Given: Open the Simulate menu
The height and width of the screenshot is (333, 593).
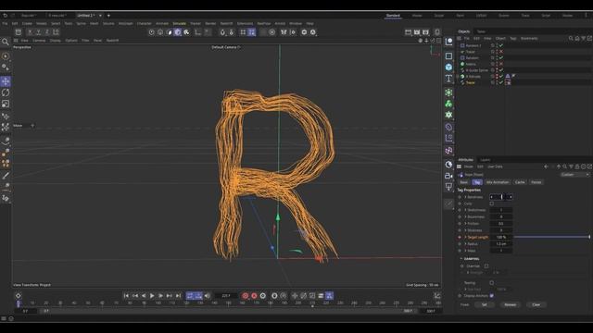Looking at the screenshot, I should pyautogui.click(x=179, y=23).
